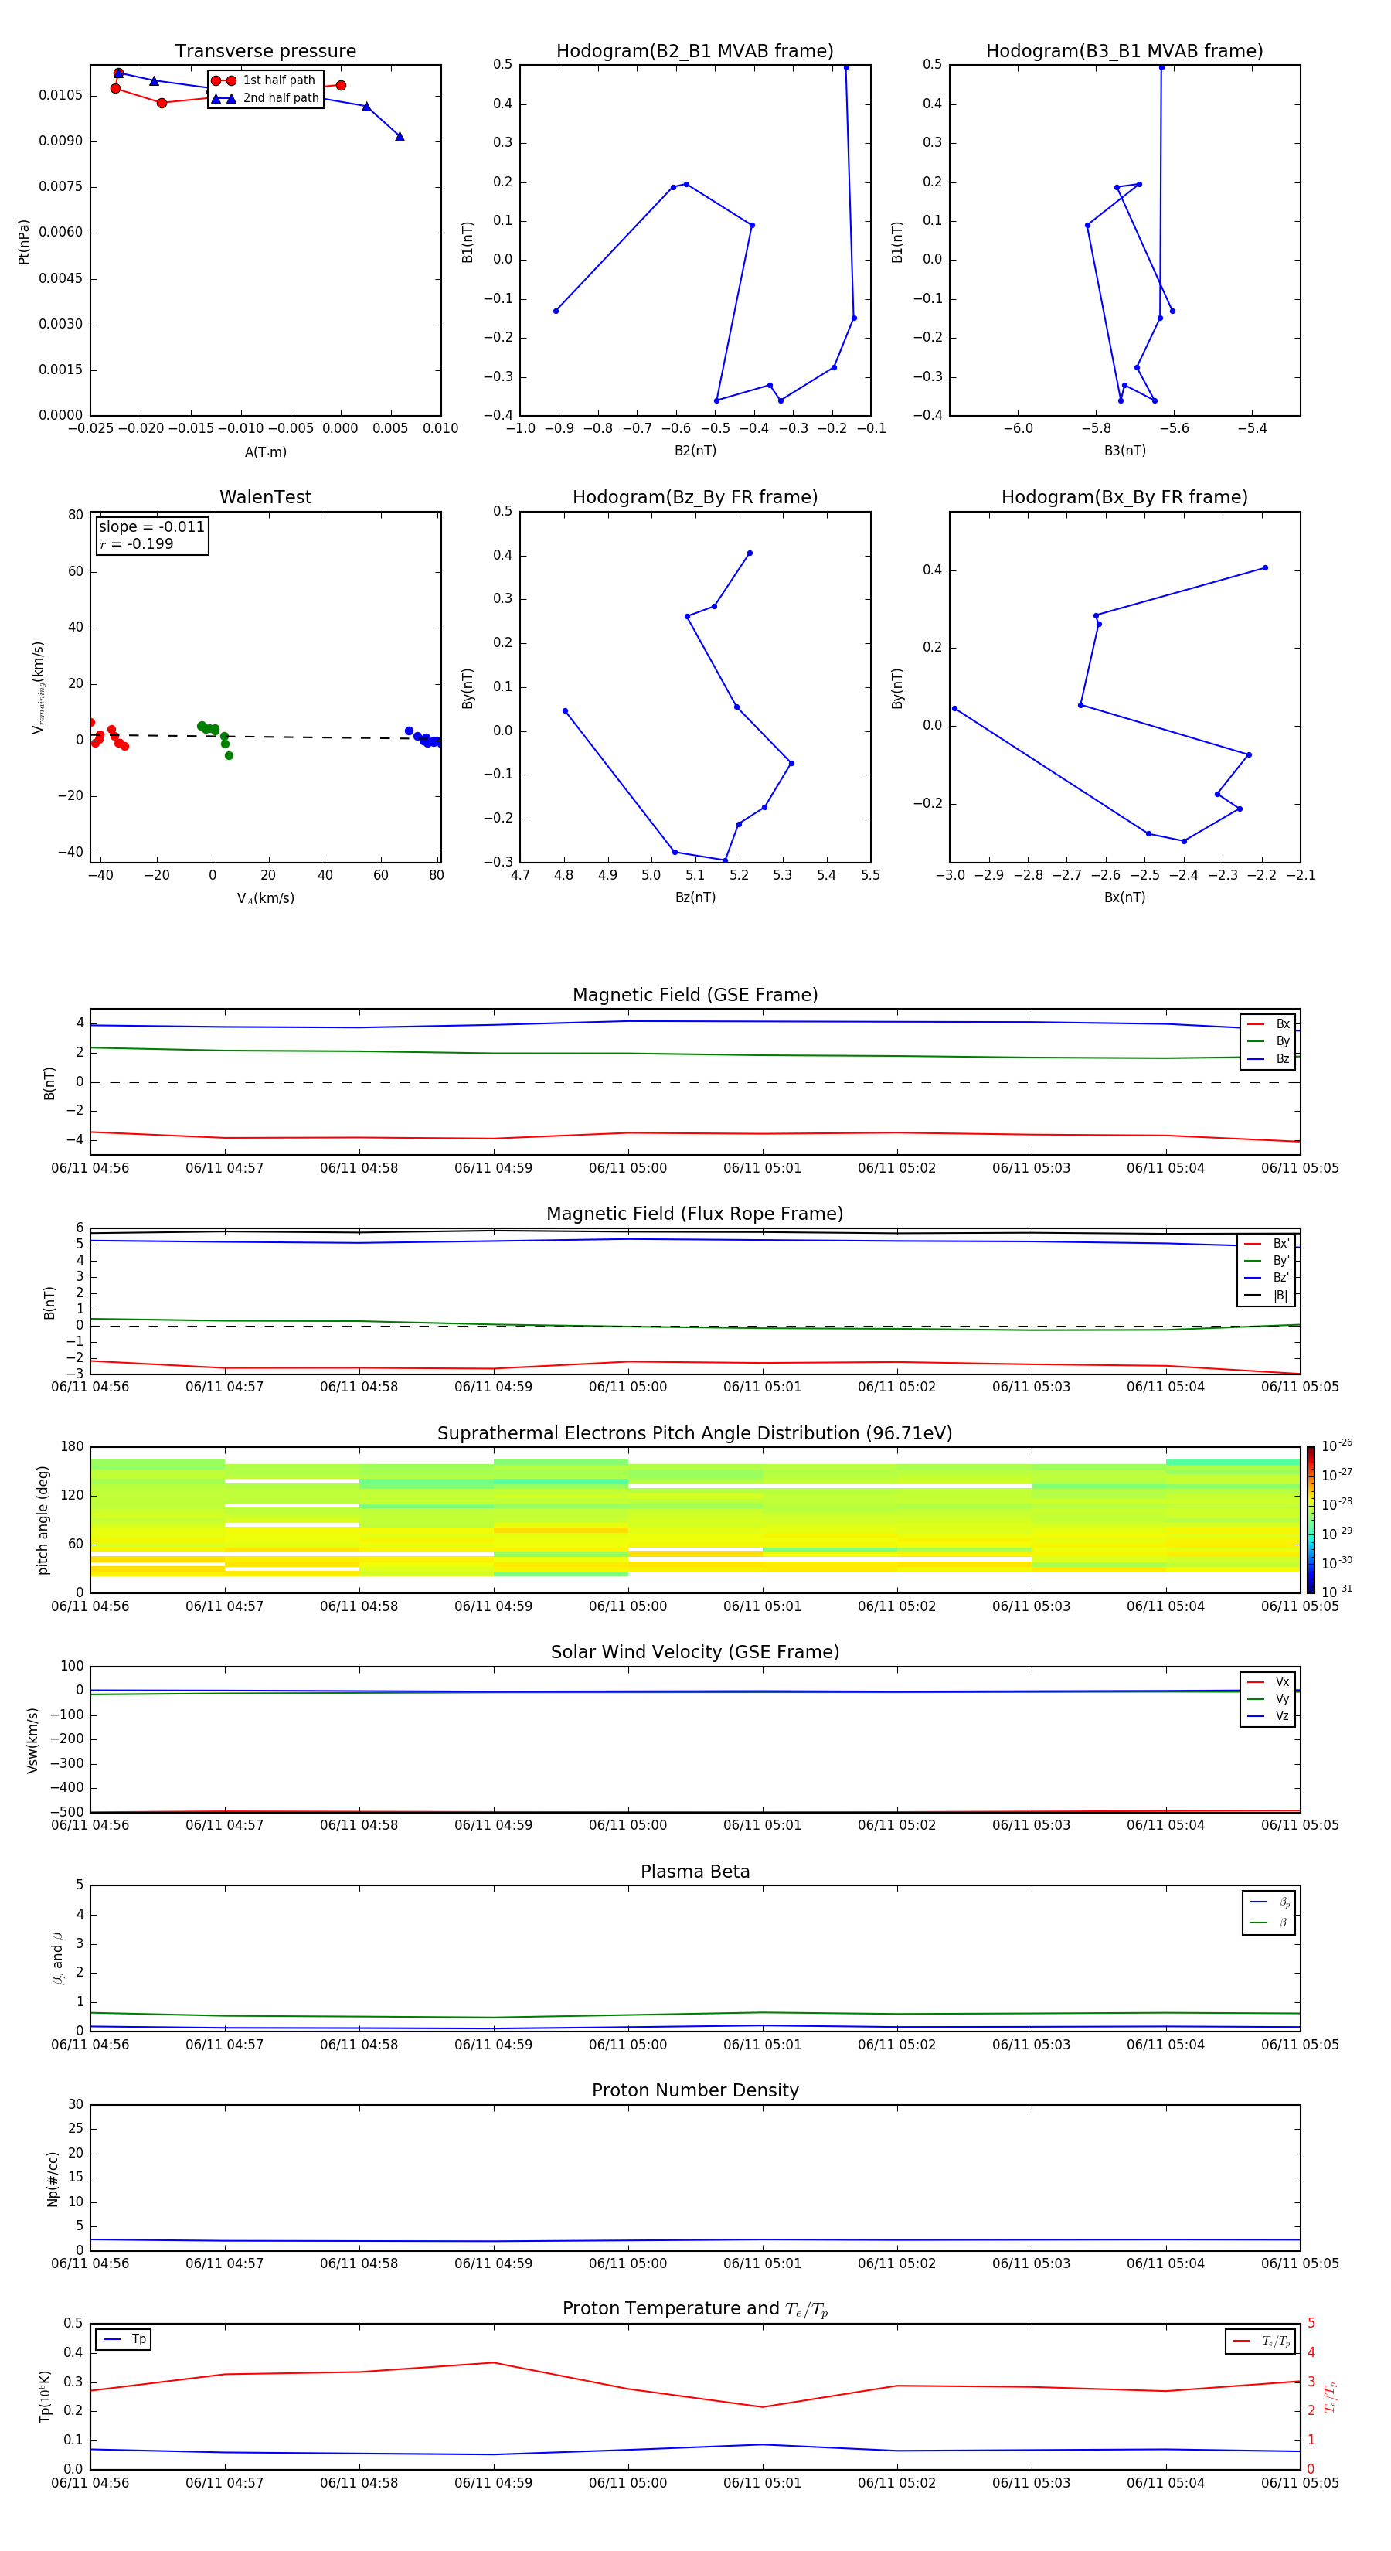Click the 'Magnetic Field (Flux Rope Frame)' title

point(695,1214)
